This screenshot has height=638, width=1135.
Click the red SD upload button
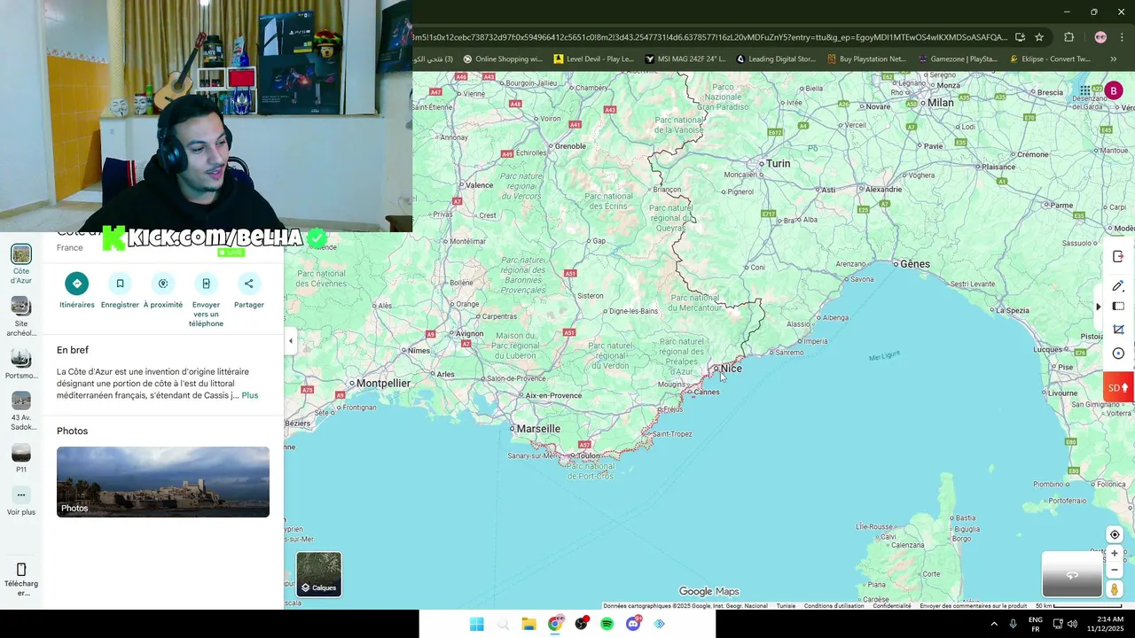tap(1118, 387)
